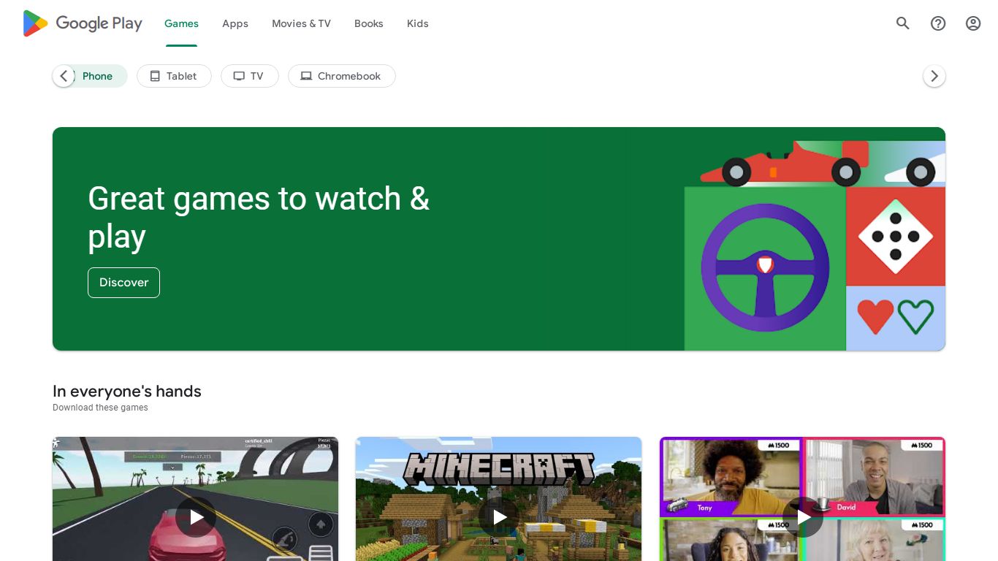
Task: Open the Help center icon
Action: pyautogui.click(x=938, y=23)
